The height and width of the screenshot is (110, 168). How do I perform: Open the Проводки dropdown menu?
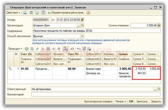[15, 49]
